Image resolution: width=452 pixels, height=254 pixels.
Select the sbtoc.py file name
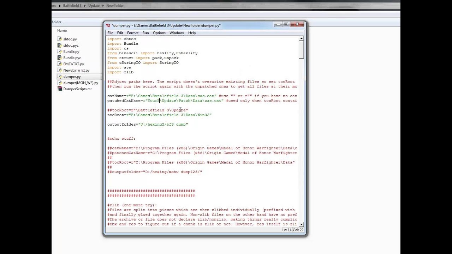tap(70, 39)
